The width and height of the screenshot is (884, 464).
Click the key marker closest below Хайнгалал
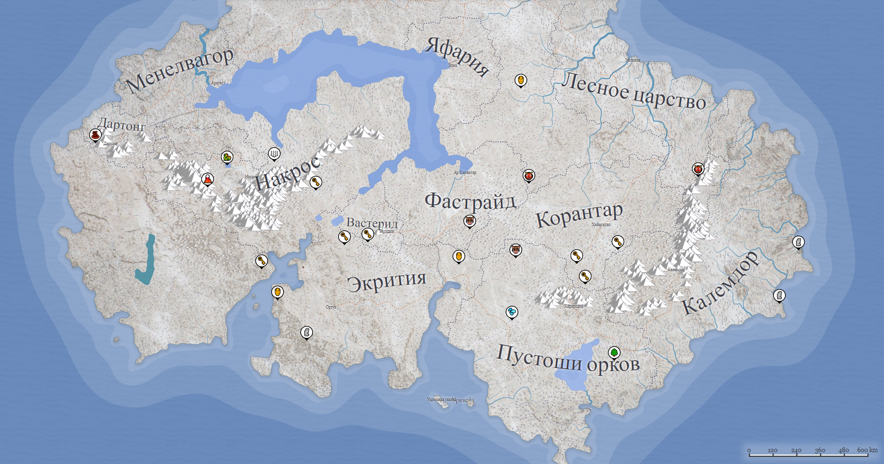pos(617,242)
